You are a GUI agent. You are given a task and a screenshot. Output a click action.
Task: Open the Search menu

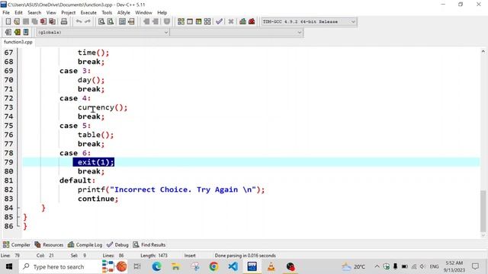point(34,13)
